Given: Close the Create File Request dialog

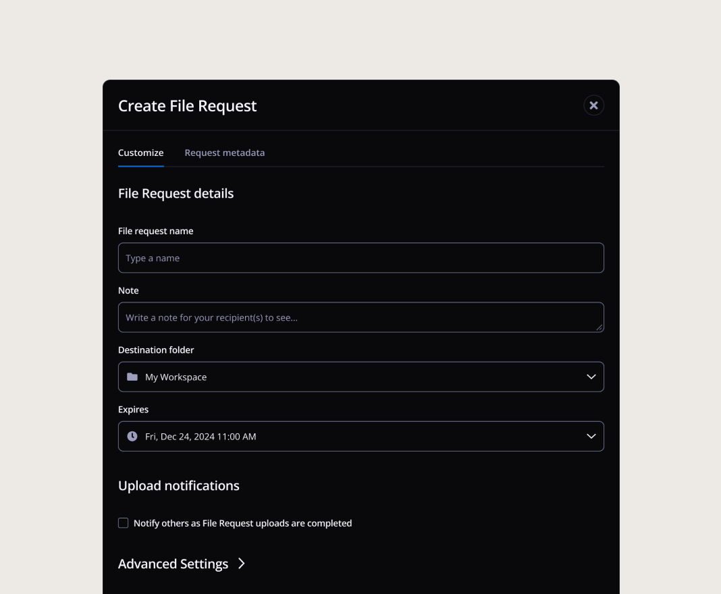Looking at the screenshot, I should [593, 105].
